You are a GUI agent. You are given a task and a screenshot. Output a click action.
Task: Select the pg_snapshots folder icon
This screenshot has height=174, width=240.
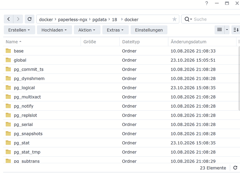8,133
